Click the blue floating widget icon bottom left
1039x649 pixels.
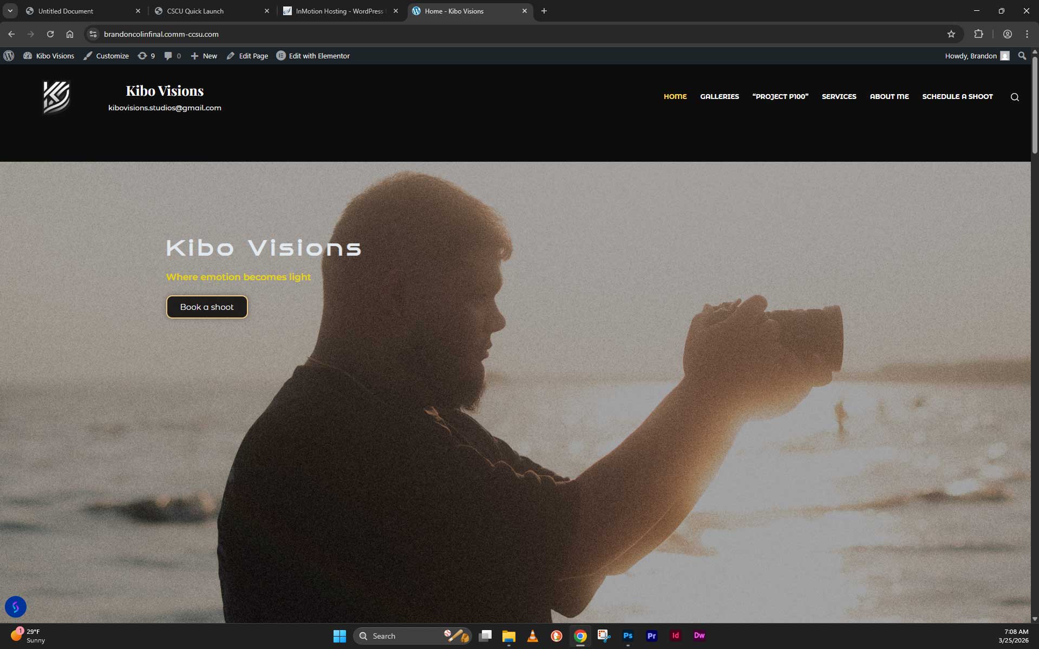pos(16,606)
